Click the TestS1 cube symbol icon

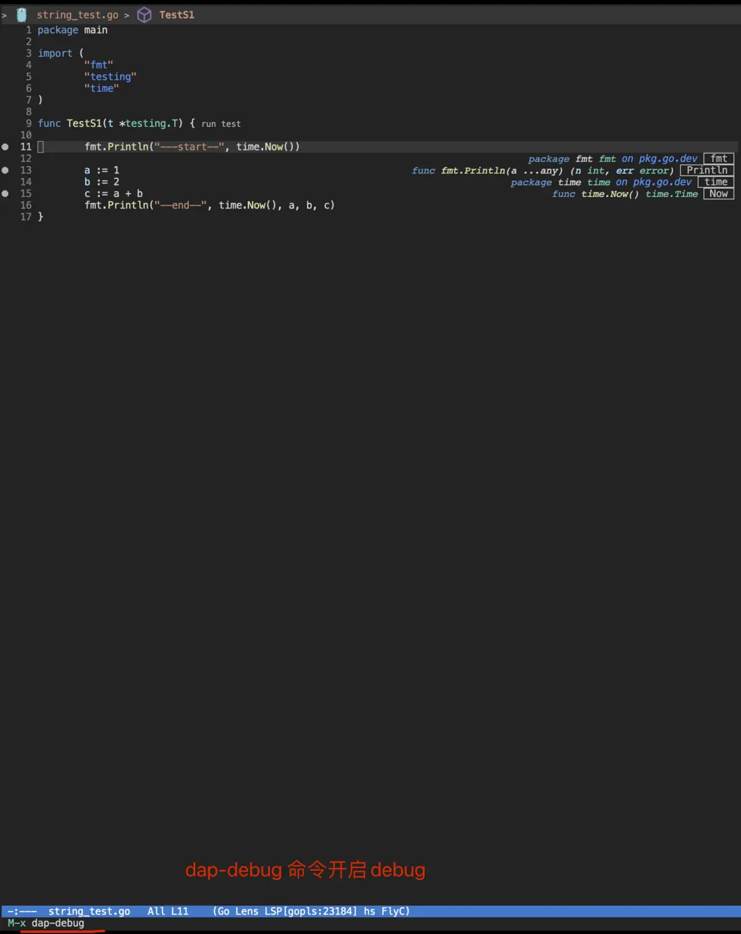pos(144,15)
